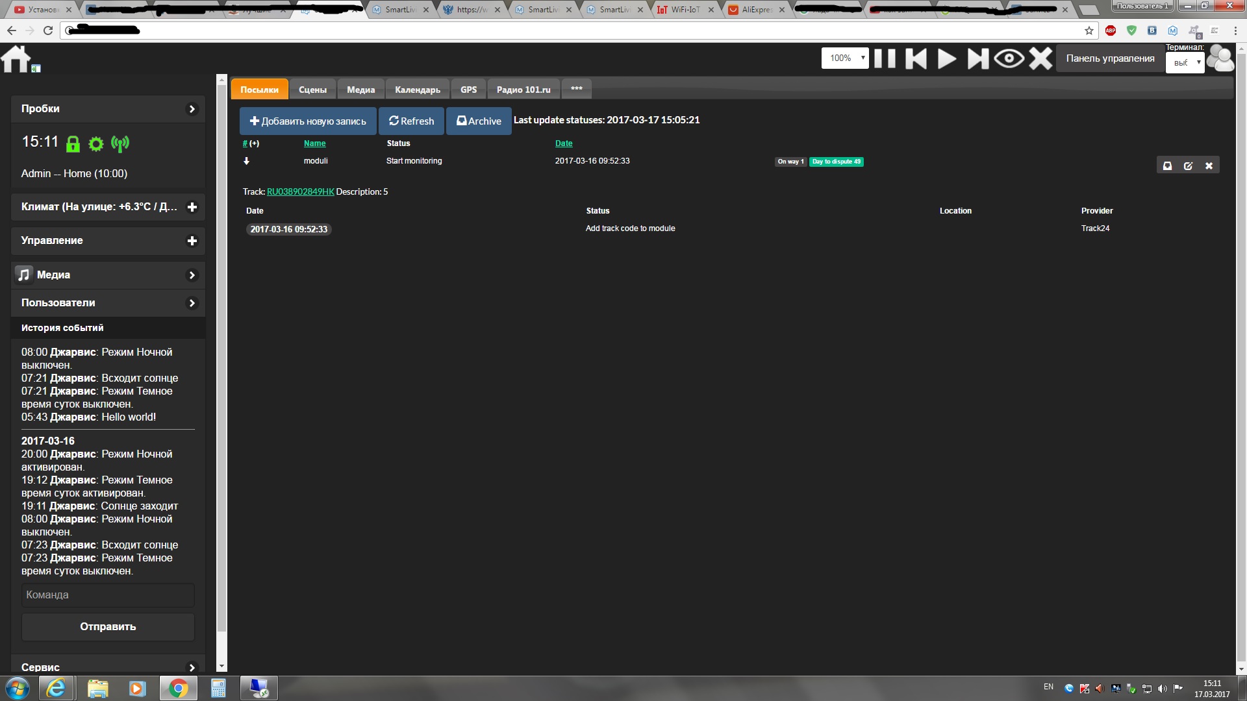Click the Команда input field
The image size is (1247, 701).
(108, 595)
